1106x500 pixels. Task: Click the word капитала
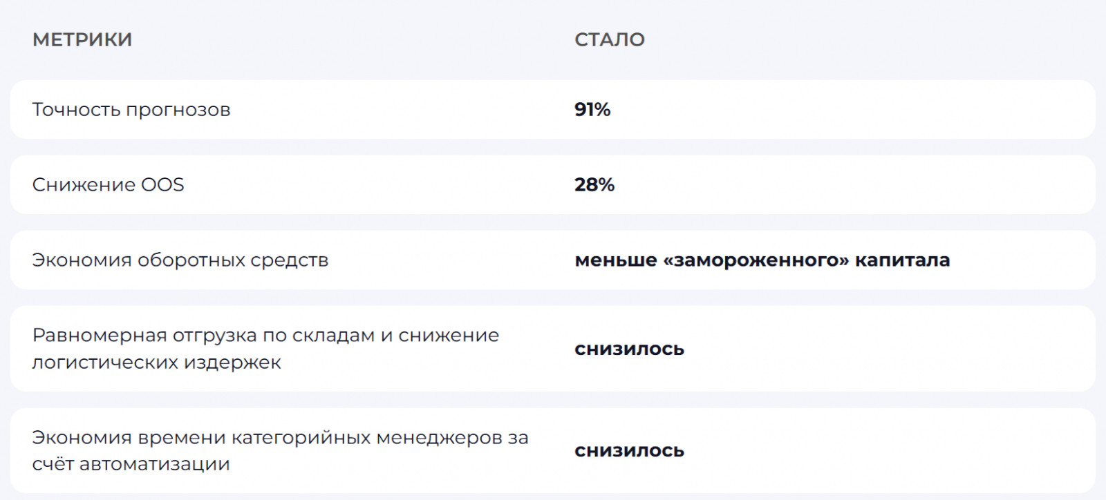click(902, 260)
